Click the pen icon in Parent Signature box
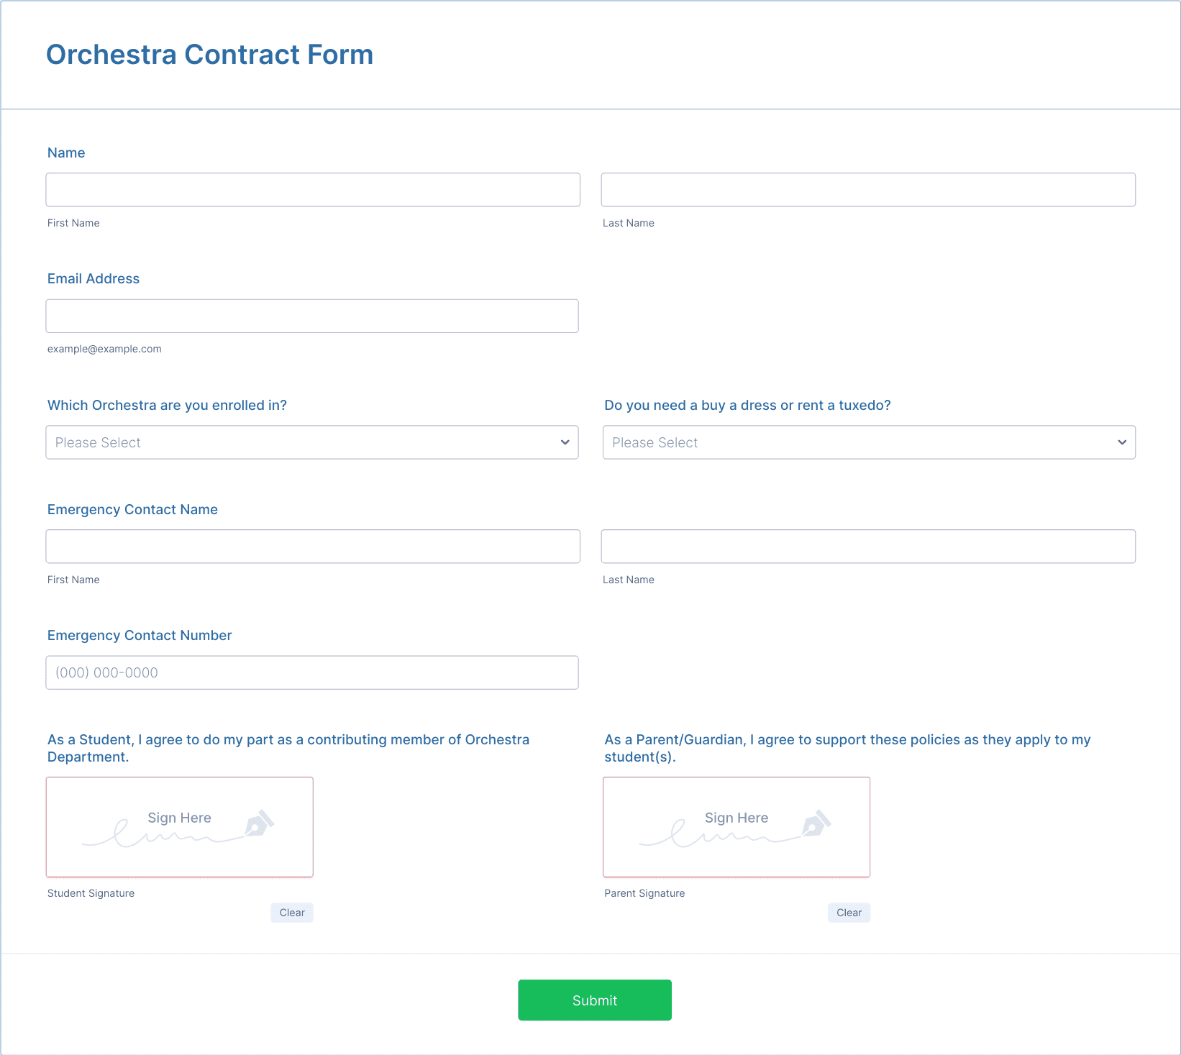Image resolution: width=1181 pixels, height=1055 pixels. (816, 823)
